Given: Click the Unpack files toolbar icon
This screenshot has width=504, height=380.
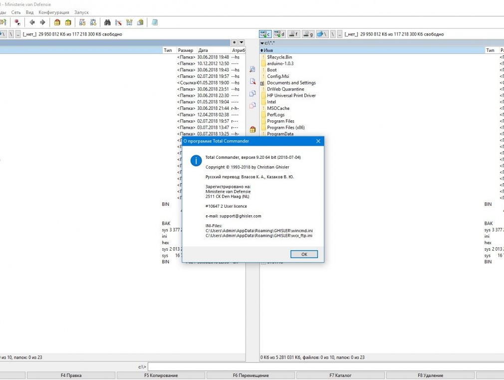Looking at the screenshot, I should click(68, 22).
